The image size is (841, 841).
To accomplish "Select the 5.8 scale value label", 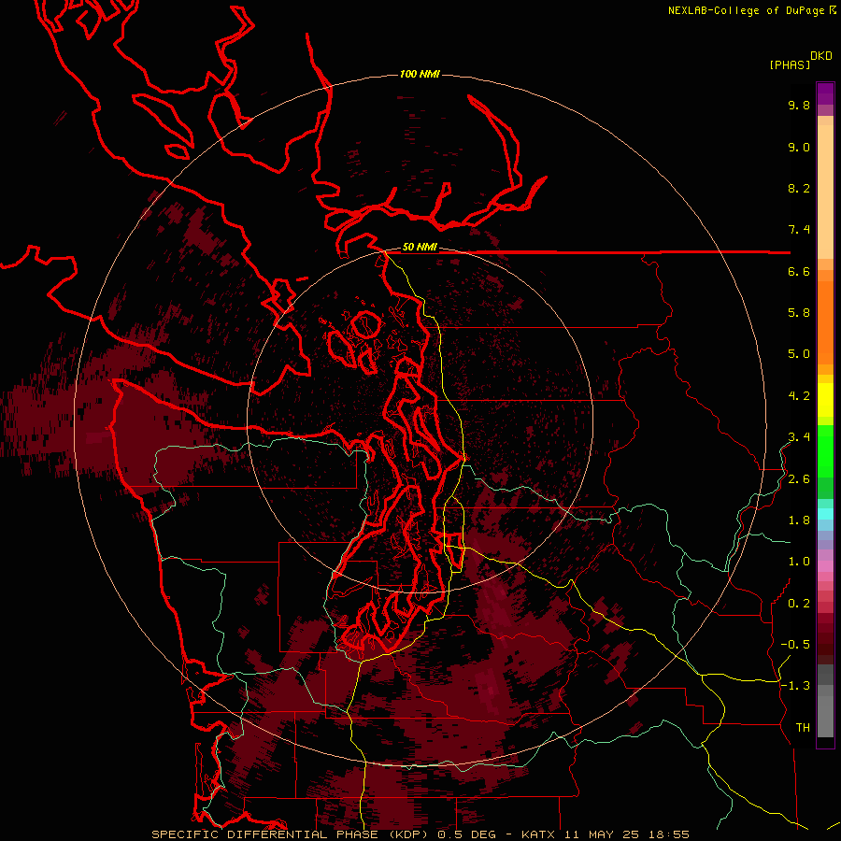I will click(x=799, y=313).
